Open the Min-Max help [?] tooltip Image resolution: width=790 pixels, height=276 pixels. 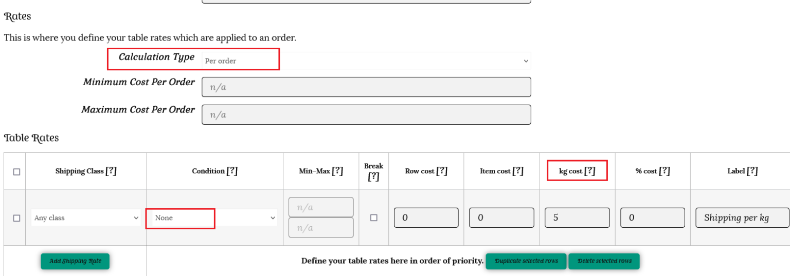coord(337,171)
